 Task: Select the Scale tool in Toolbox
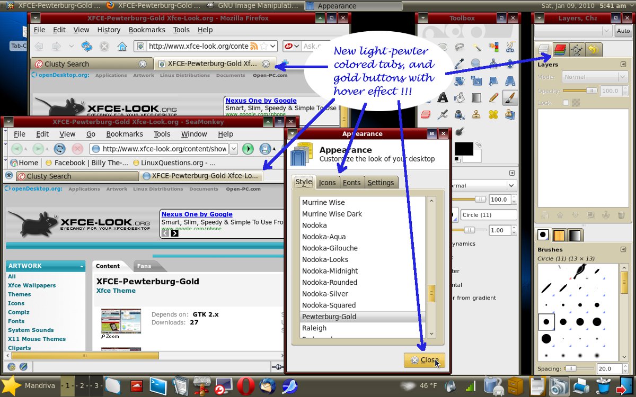pos(476,80)
